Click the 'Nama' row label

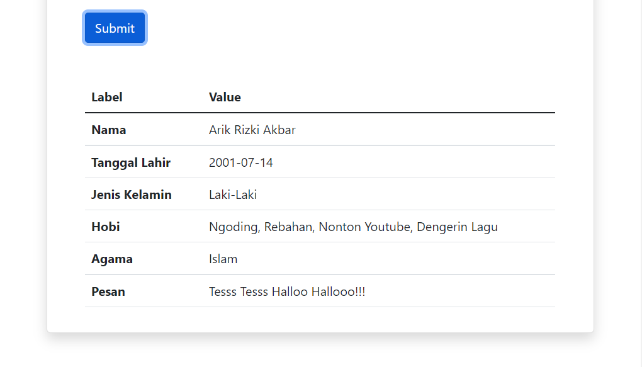(x=108, y=130)
